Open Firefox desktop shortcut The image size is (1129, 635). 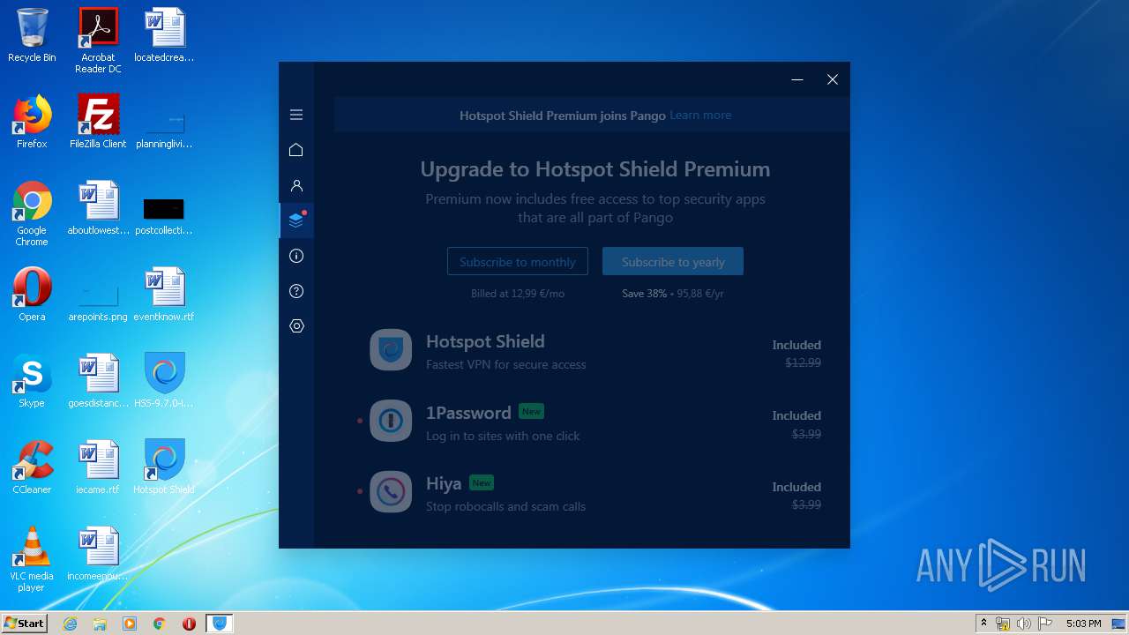click(x=32, y=122)
